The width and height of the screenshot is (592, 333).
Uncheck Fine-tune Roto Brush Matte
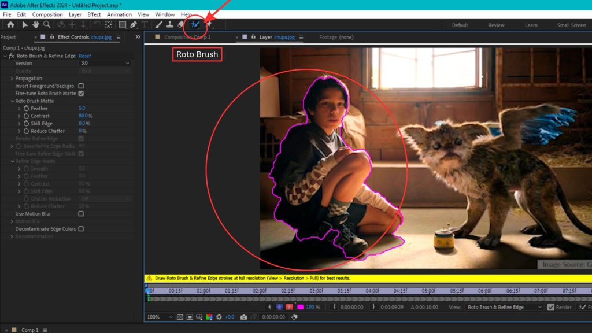tap(81, 94)
